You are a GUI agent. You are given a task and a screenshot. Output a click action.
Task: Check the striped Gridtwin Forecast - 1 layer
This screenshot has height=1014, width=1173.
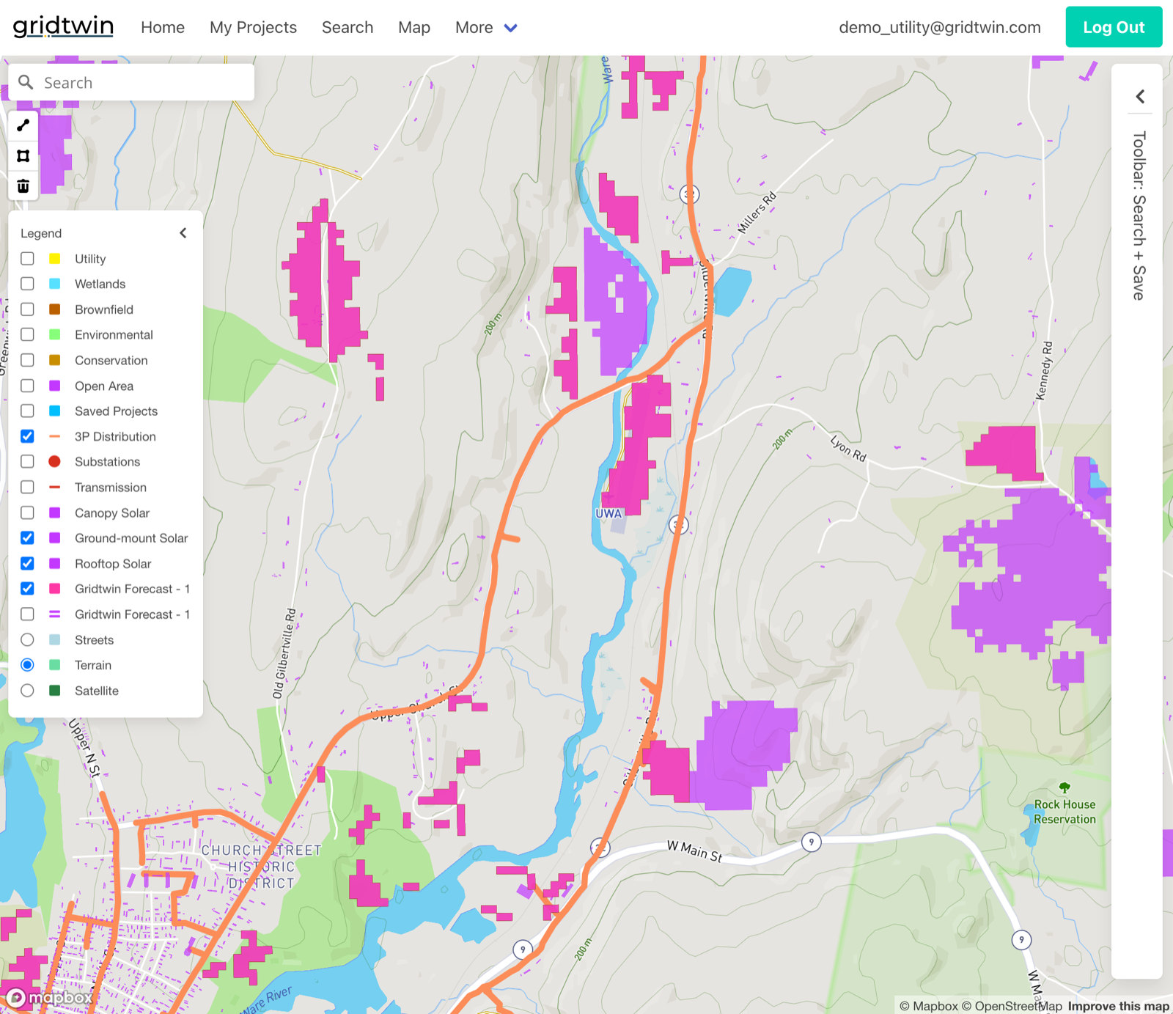tap(27, 614)
